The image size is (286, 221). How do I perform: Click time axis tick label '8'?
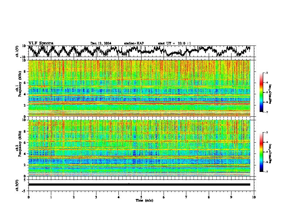[209, 197]
